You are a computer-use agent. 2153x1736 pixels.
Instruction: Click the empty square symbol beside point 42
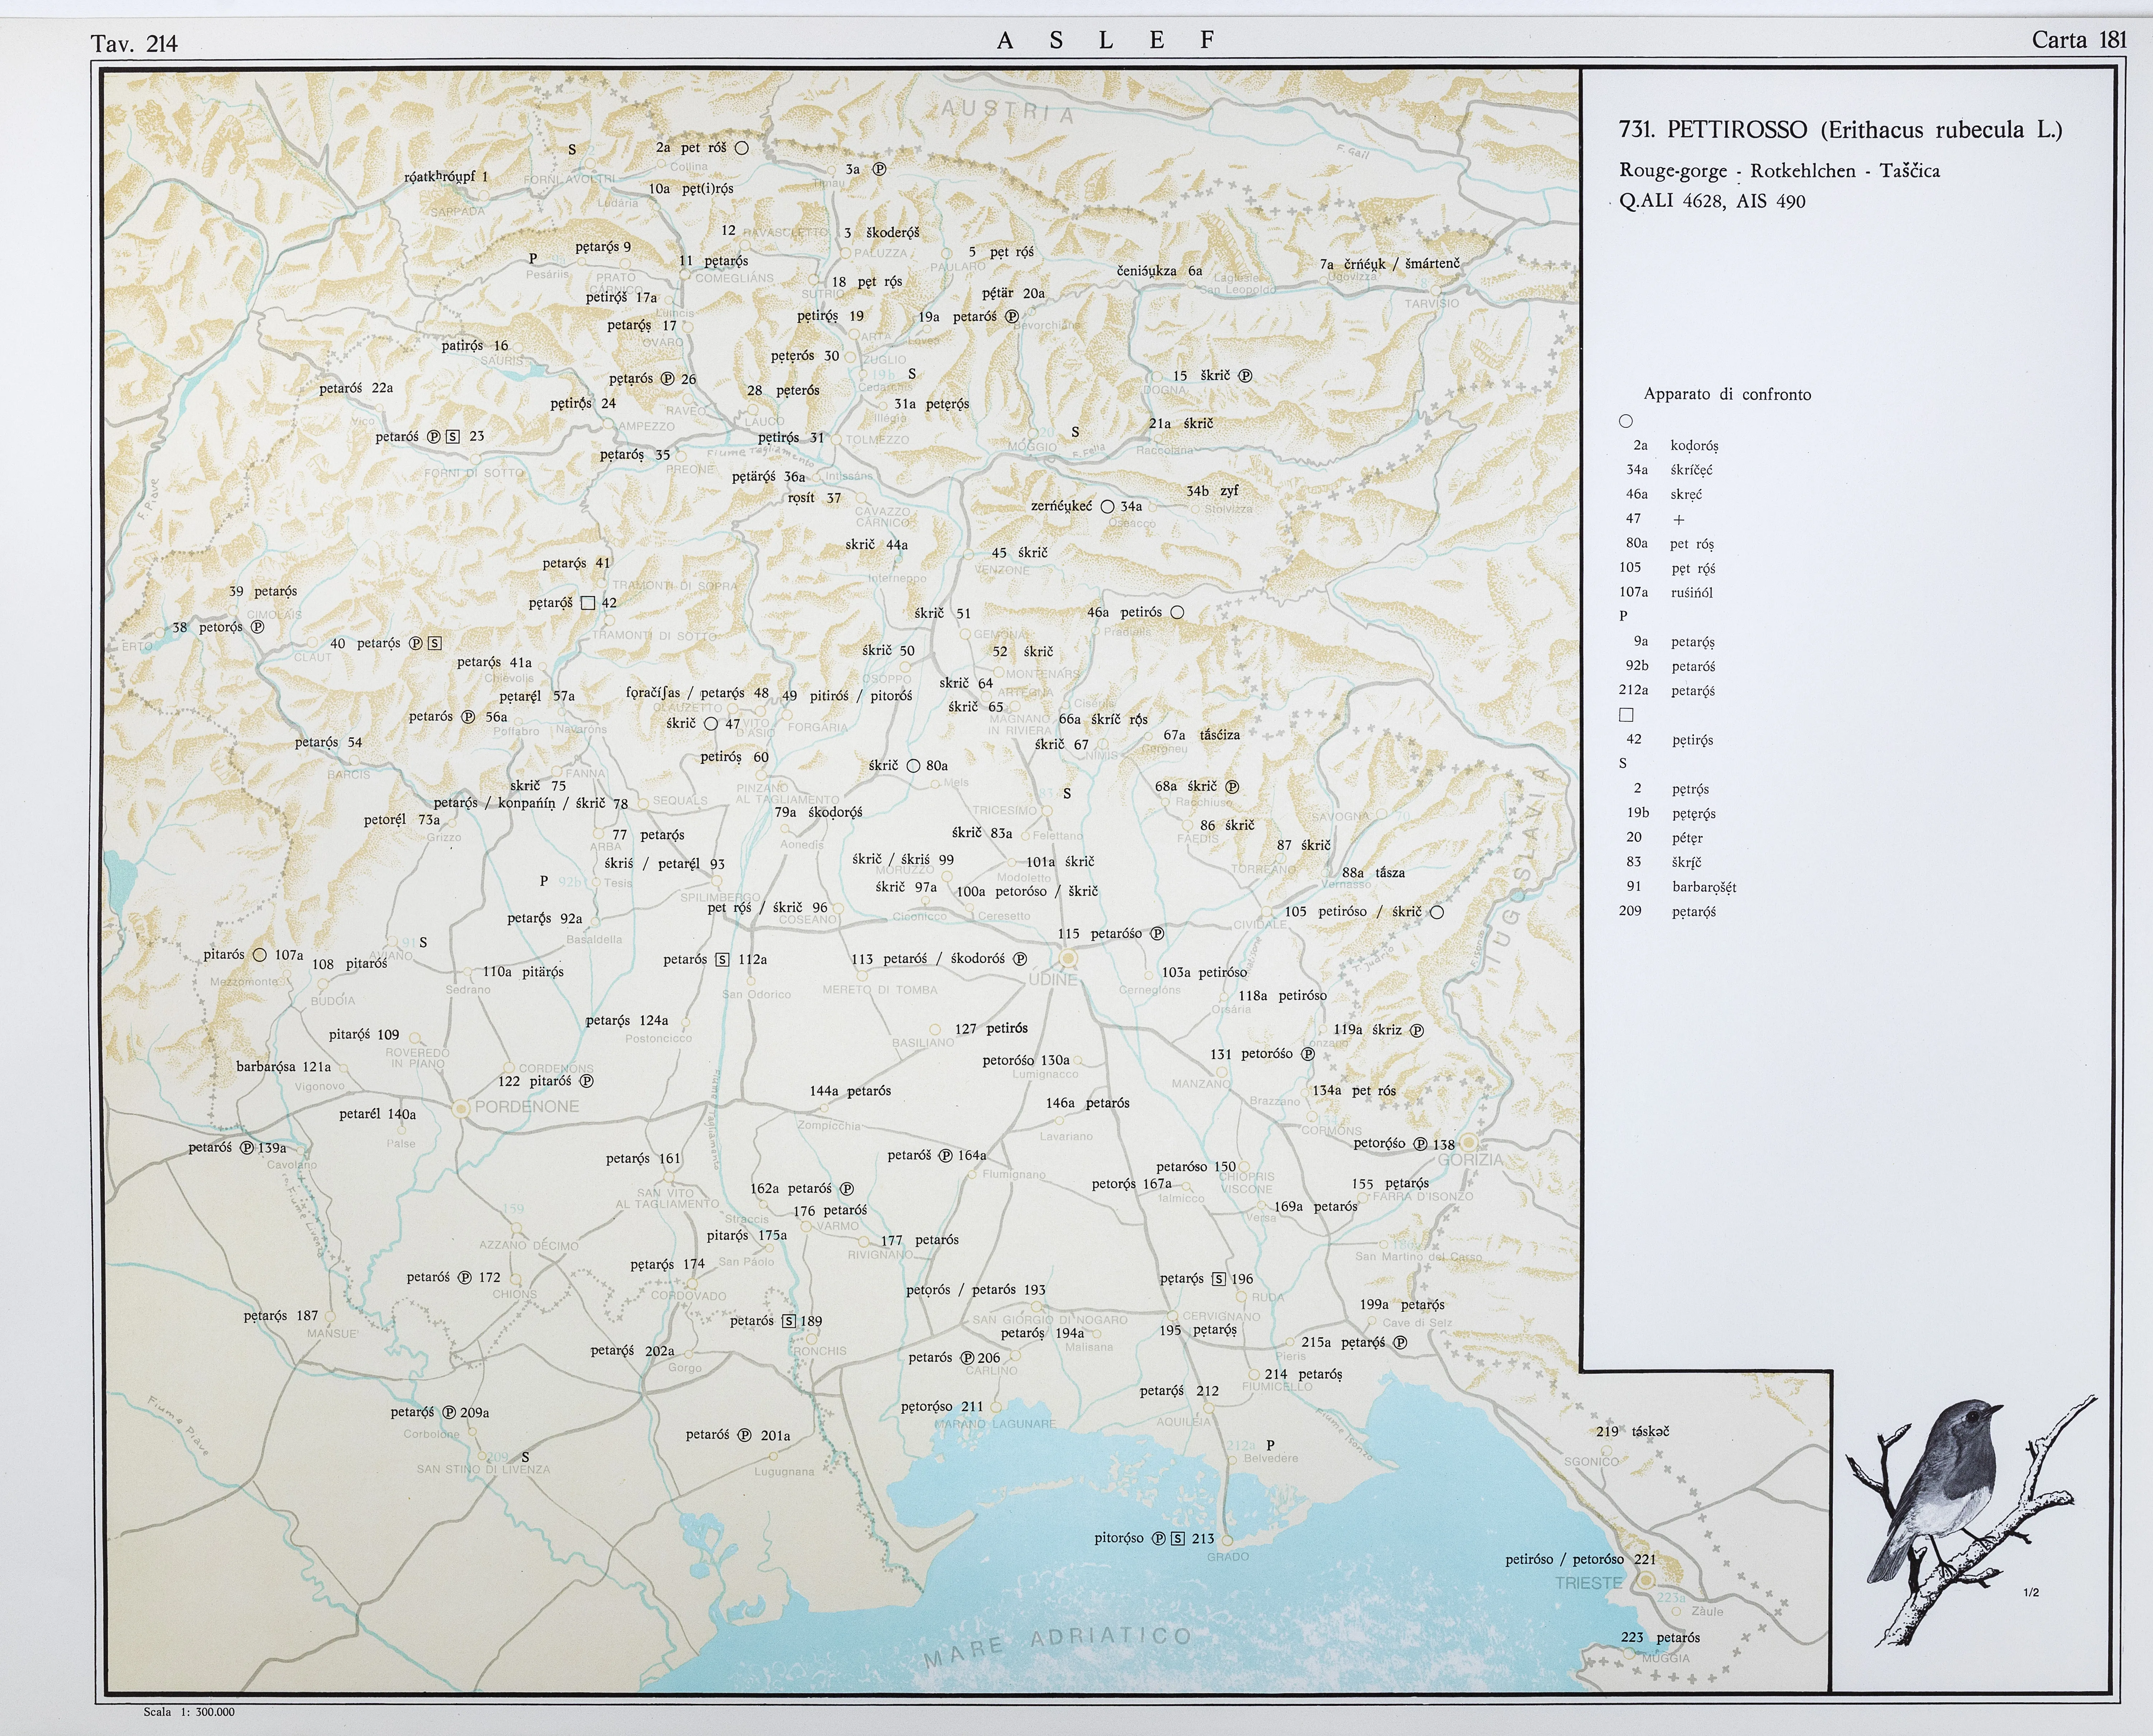click(x=588, y=603)
